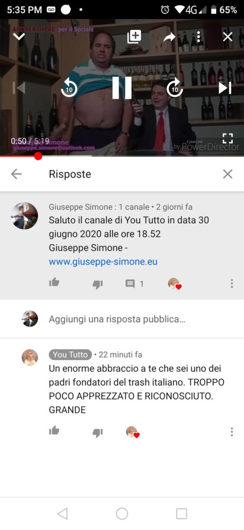Open options menu for Giuseppe Simone's comment
244x530 pixels.
pyautogui.click(x=232, y=283)
